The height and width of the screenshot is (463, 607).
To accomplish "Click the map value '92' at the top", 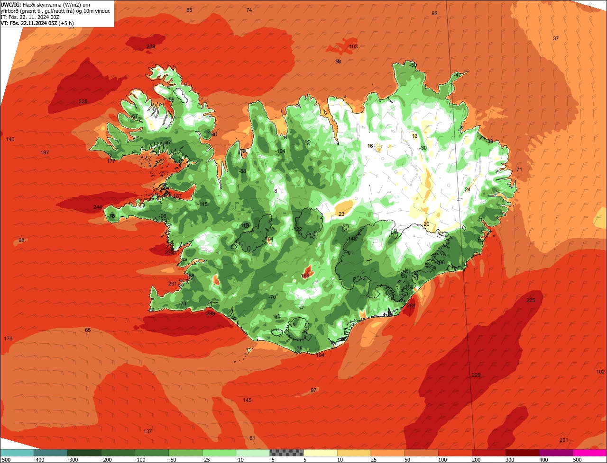I will (x=434, y=13).
